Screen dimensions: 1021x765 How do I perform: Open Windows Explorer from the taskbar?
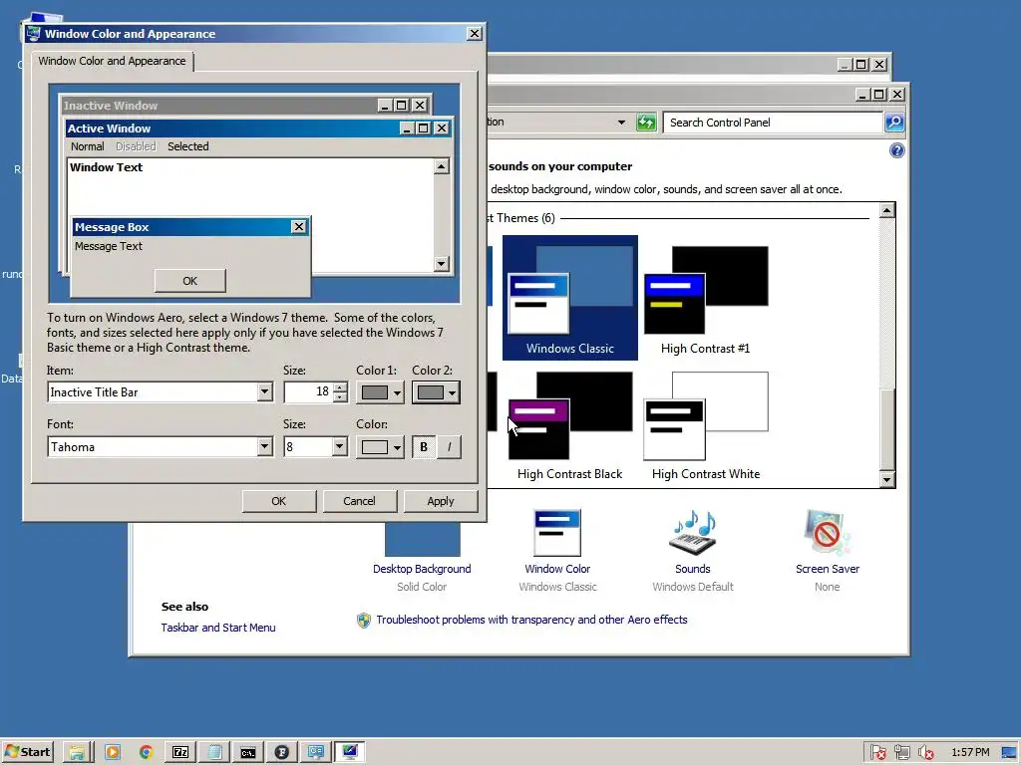[x=77, y=752]
